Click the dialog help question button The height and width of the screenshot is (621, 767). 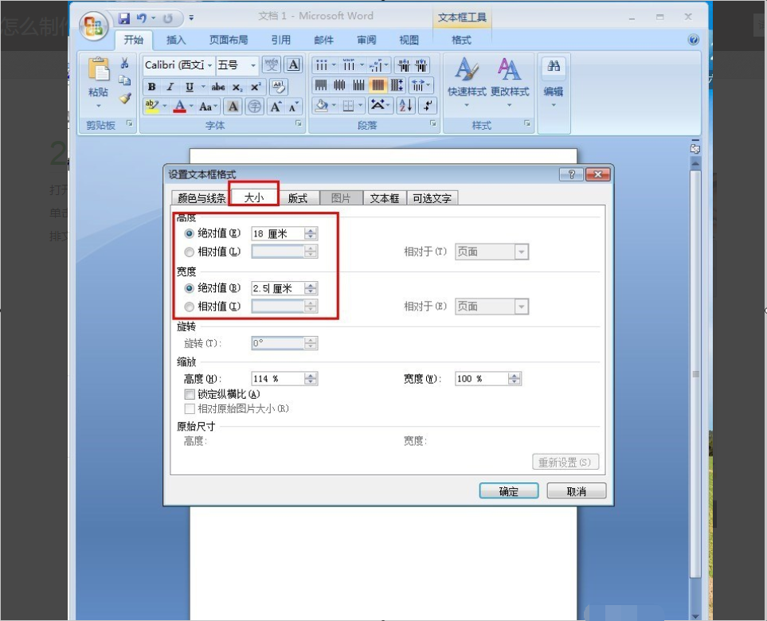571,174
